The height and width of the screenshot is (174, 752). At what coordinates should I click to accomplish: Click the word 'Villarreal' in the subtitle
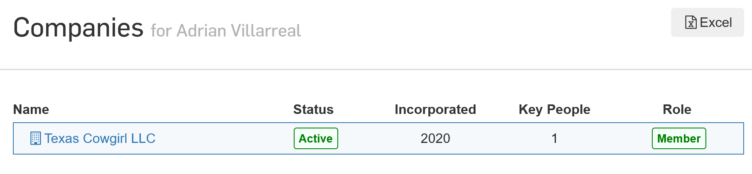click(266, 31)
